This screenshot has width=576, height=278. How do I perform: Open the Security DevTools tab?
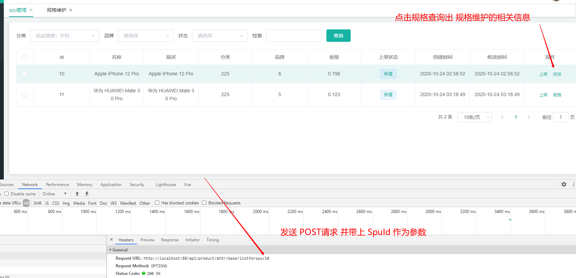click(x=137, y=185)
